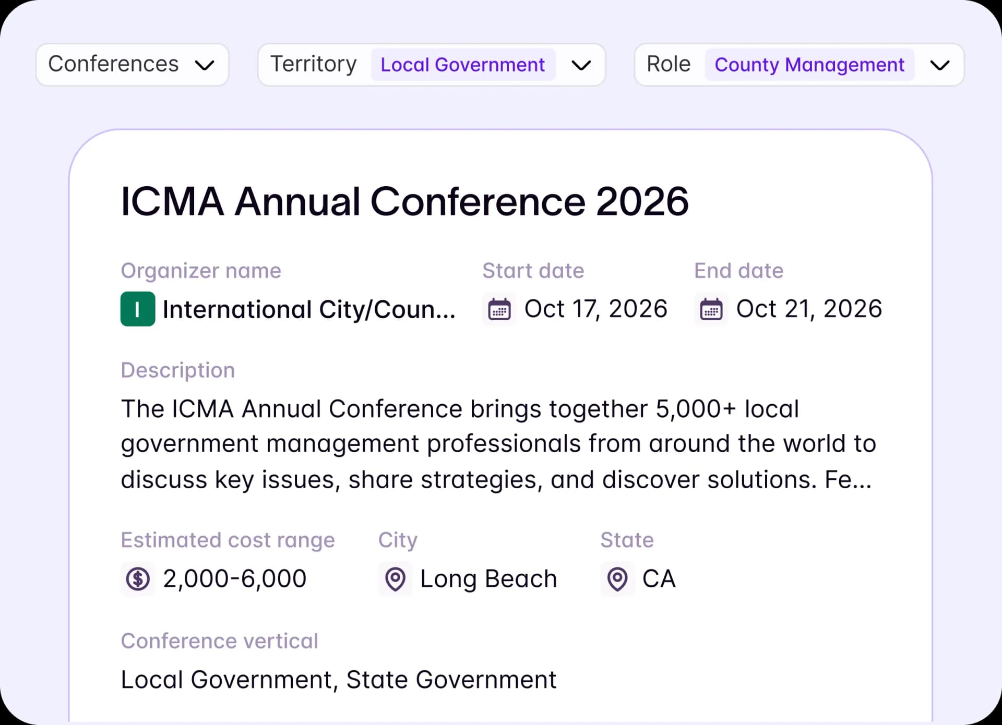This screenshot has width=1002, height=725.
Task: Select the County Management role tag
Action: 809,65
